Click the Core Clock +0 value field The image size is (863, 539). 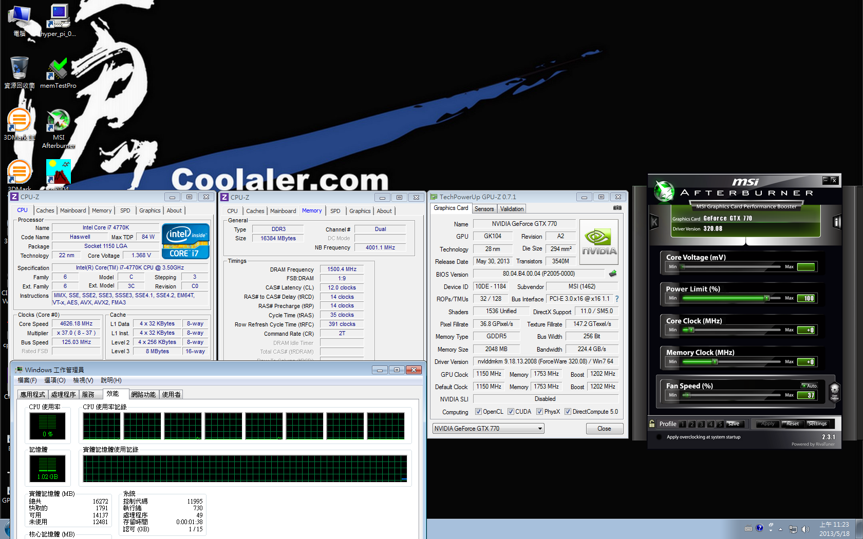coord(806,330)
